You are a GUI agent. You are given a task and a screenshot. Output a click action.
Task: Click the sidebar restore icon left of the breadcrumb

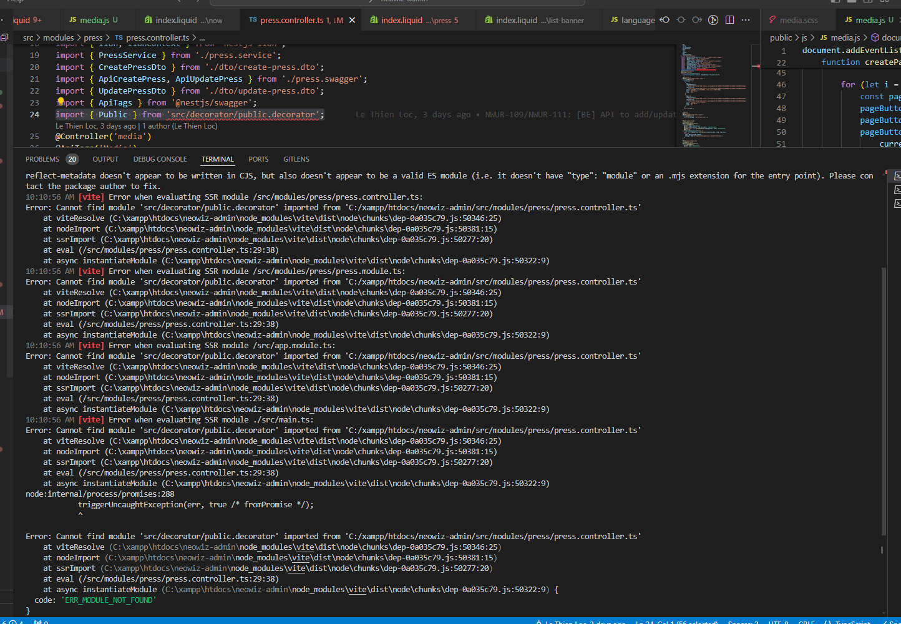[x=4, y=37]
